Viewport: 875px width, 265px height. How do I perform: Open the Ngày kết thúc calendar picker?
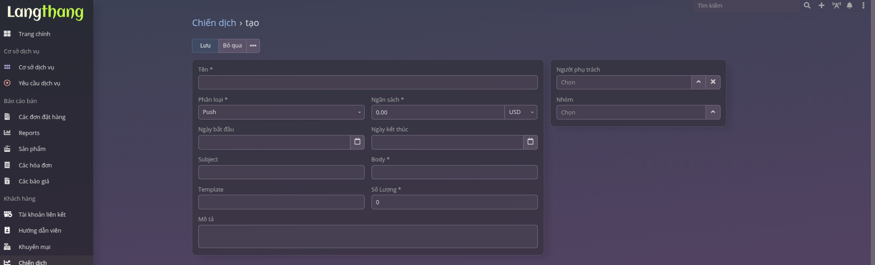(530, 142)
